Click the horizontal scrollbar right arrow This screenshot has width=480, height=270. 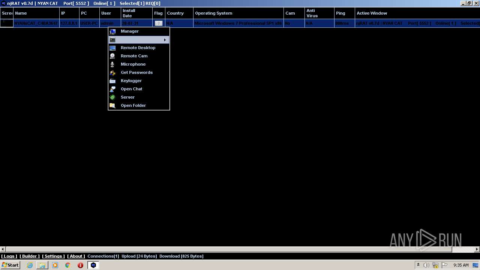point(477,249)
